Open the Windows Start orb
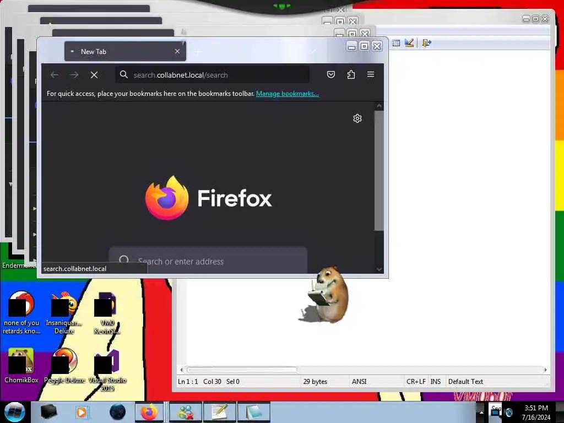Viewport: 564px width, 423px height. pos(15,412)
